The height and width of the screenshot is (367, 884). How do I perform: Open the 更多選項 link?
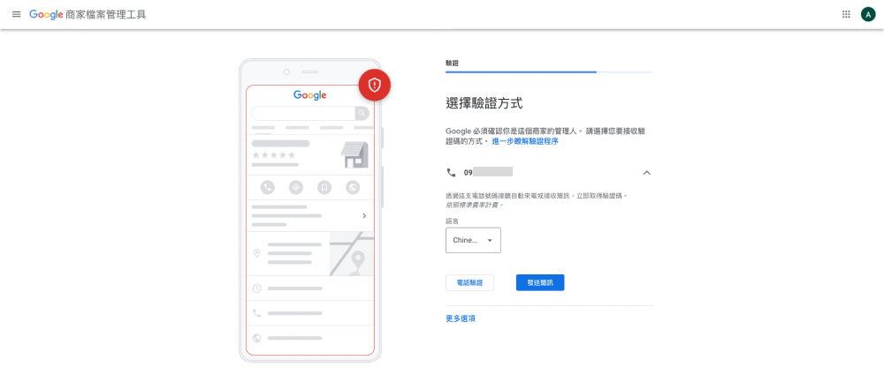point(461,318)
